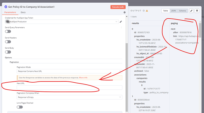
Task: Click the output warning triangle icon
Action: pos(147,11)
